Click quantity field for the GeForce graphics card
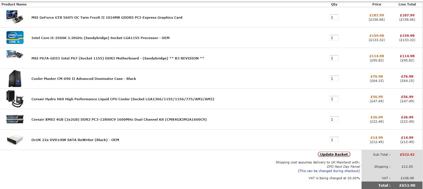The image size is (423, 189). (334, 17)
